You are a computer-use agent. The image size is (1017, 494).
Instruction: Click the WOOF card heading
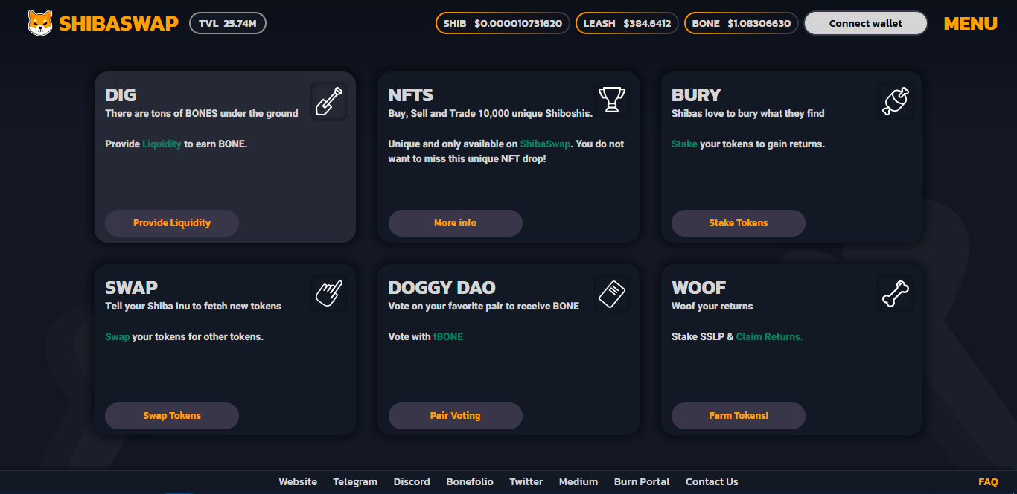coord(699,288)
